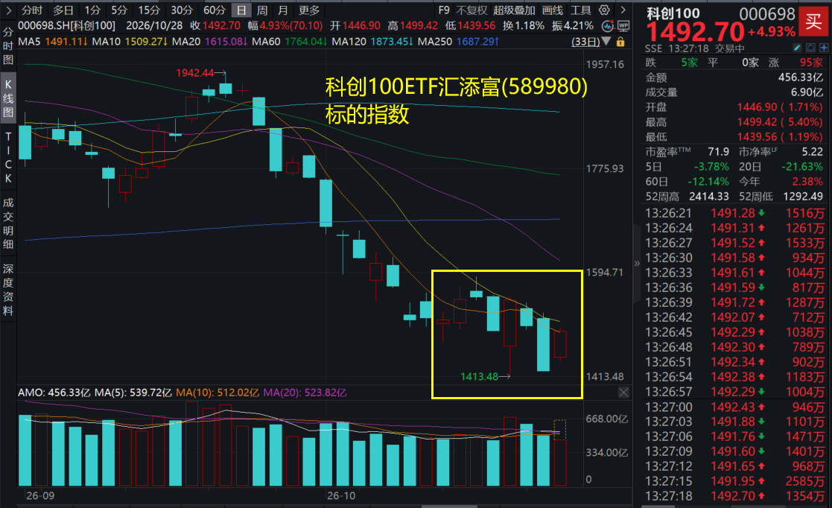Click the red 买 buy button
This screenshot has height=508, width=832.
pos(813,22)
